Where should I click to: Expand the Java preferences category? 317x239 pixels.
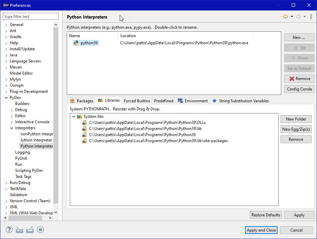click(x=6, y=55)
